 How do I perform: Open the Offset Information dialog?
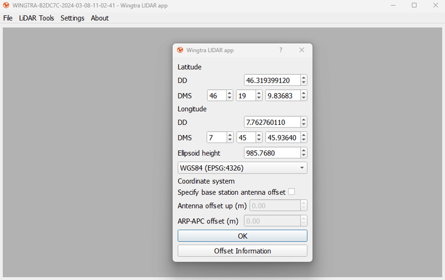[x=243, y=251]
